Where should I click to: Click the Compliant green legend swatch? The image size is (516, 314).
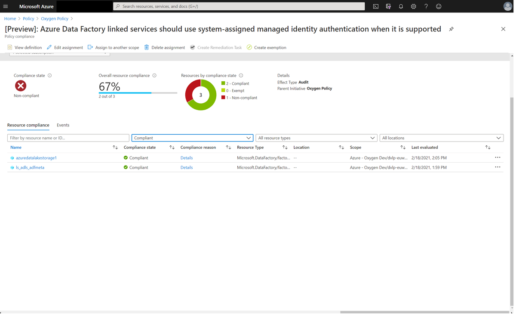[x=223, y=83]
